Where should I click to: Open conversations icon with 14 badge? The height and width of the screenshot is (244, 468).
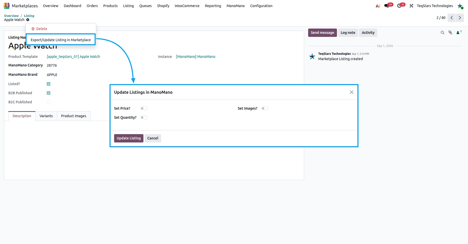click(x=387, y=6)
